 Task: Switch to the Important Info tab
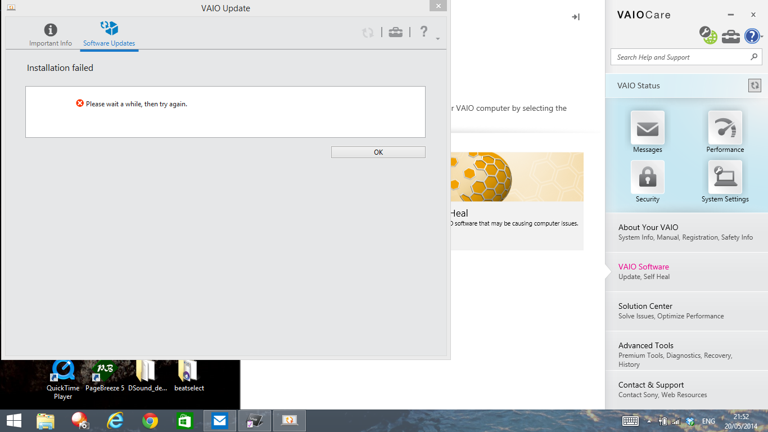(51, 33)
